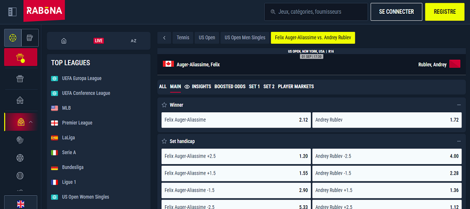The width and height of the screenshot is (470, 209).
Task: Select Felix Auger-Aliassime +2.5 at 1.20
Action: (x=236, y=156)
